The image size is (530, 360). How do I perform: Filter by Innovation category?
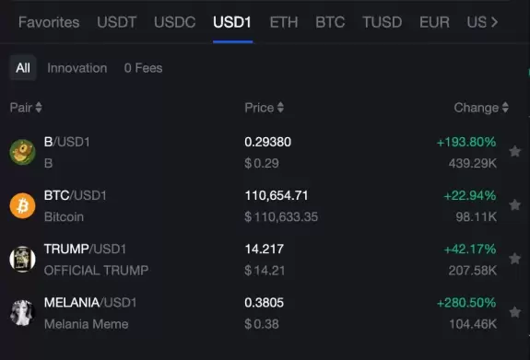pos(77,68)
